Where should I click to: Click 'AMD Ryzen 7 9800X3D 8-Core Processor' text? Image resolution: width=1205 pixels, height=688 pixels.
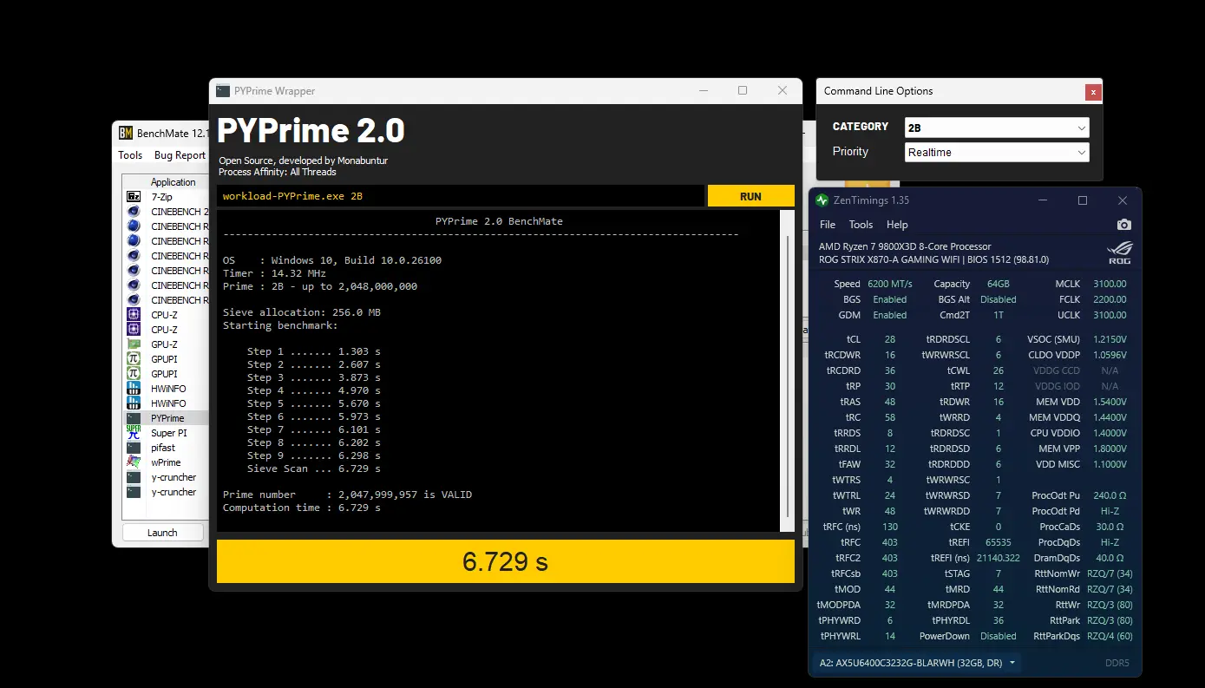[x=905, y=246]
